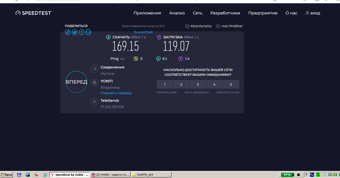Open the Пуск start menu

[7, 175]
